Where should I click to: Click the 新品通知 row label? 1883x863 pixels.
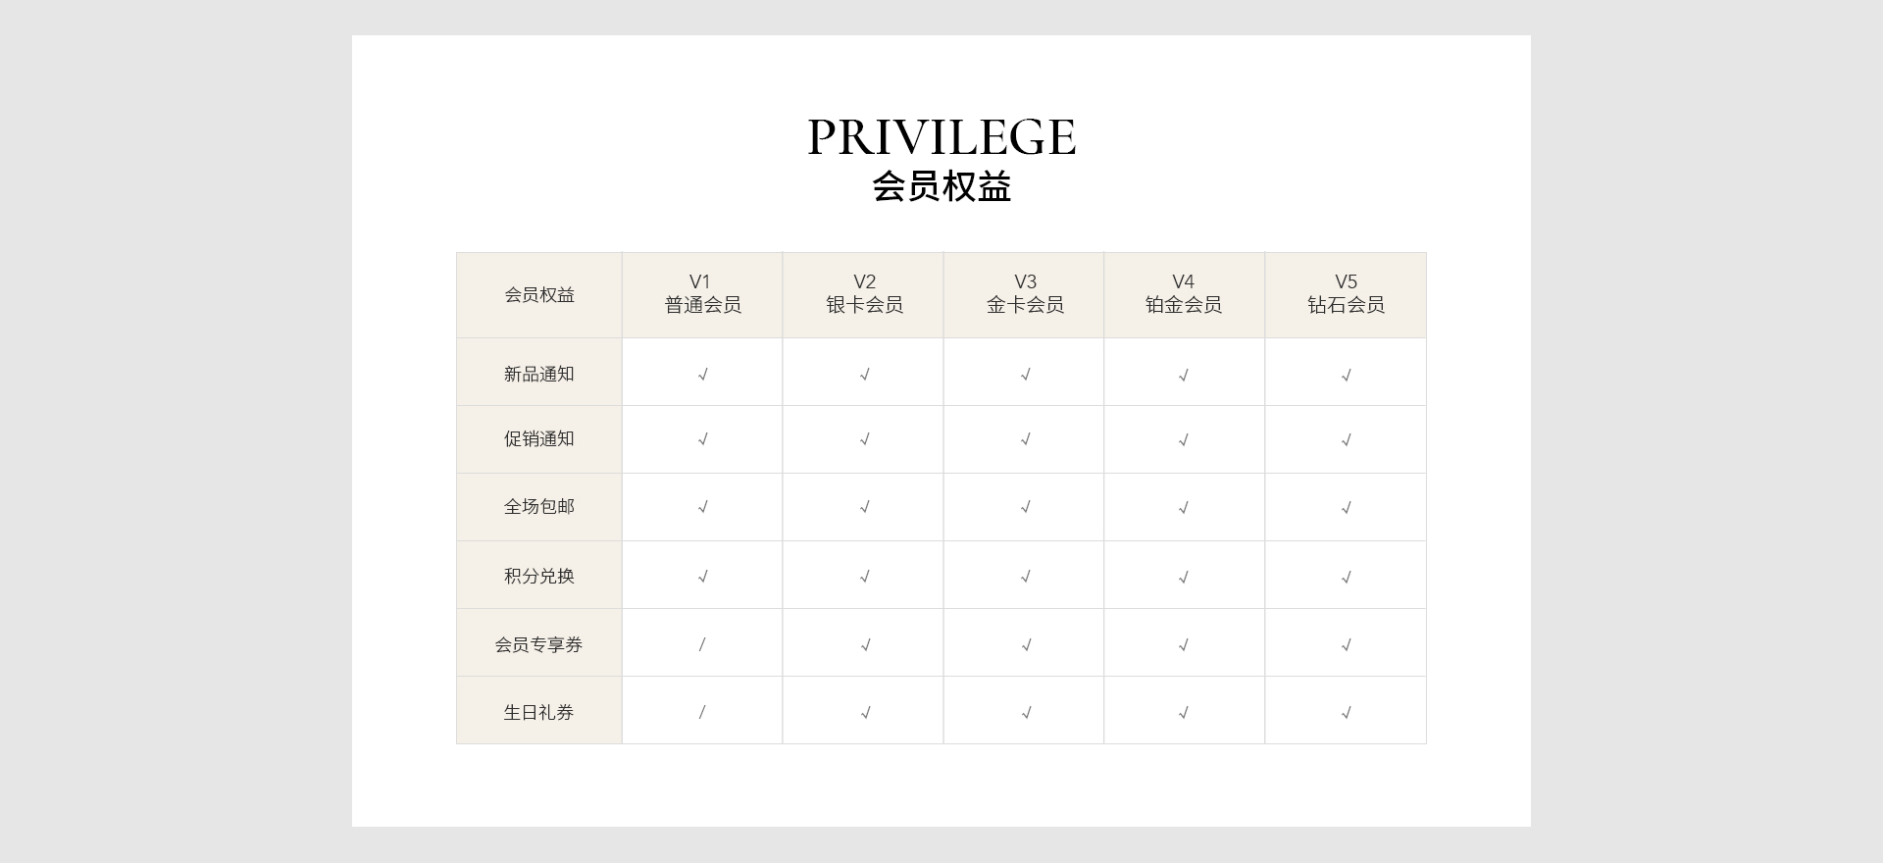539,374
